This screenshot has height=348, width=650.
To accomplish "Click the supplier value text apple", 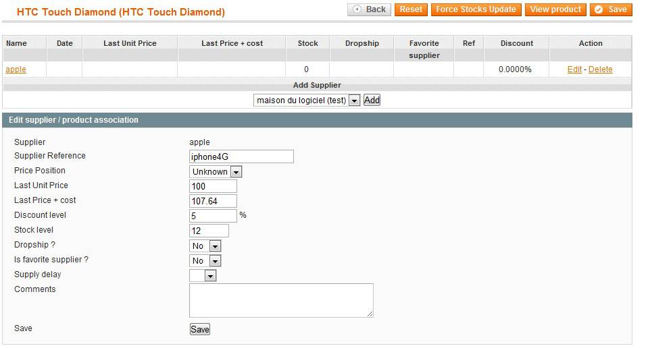I will (x=199, y=142).
